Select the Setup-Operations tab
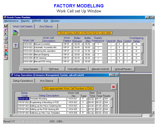This screenshot has height=133, width=158. click(23, 81)
